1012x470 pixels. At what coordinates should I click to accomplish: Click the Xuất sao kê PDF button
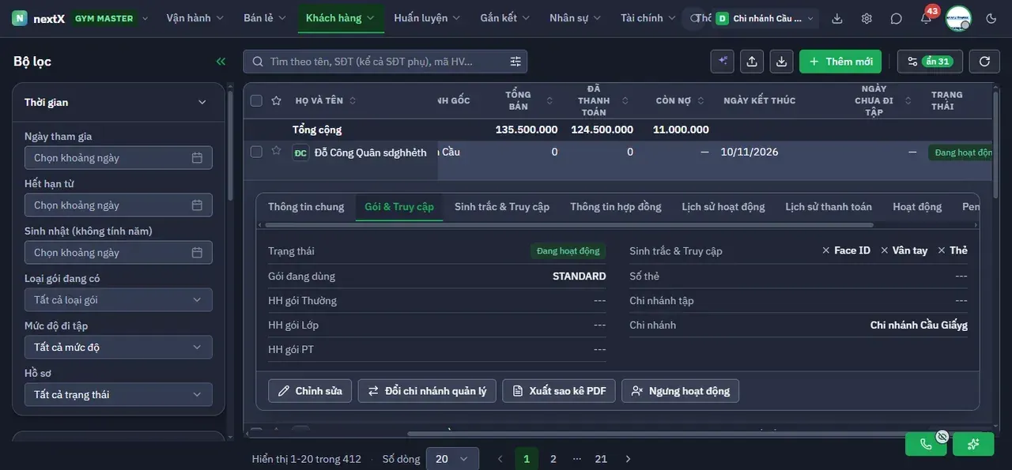[x=559, y=391]
